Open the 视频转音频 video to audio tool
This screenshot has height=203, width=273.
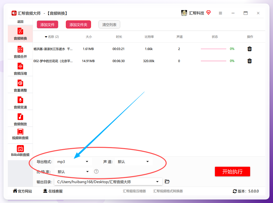coord(20,134)
